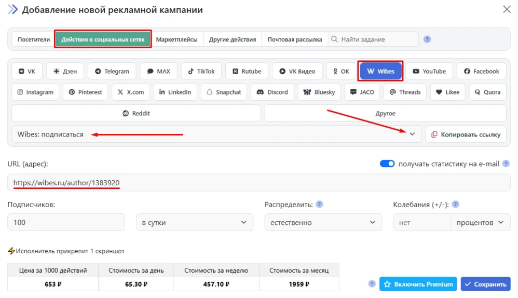The height and width of the screenshot is (298, 518).
Task: Choose the X.com platform button
Action: click(x=131, y=92)
